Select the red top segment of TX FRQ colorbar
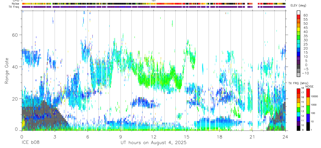This screenshot has height=148, width=321. coord(298,91)
